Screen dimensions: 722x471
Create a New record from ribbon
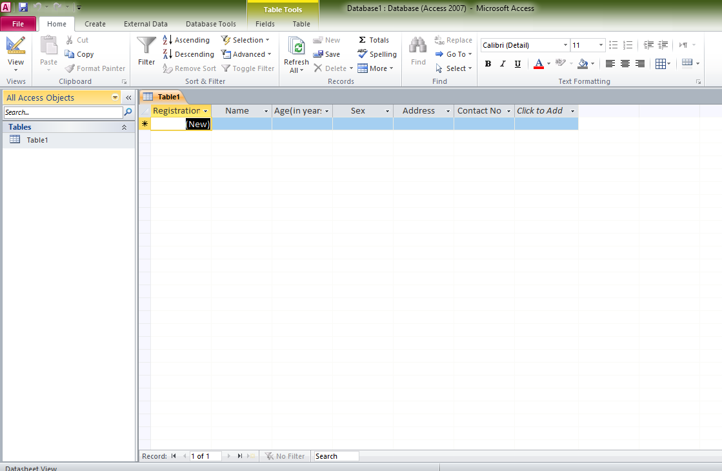[x=326, y=40]
